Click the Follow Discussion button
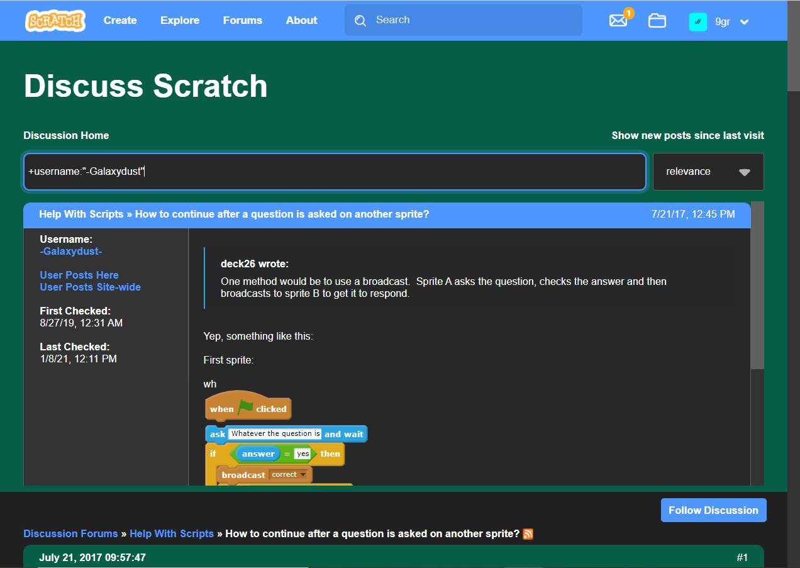Image resolution: width=800 pixels, height=568 pixels. click(713, 510)
